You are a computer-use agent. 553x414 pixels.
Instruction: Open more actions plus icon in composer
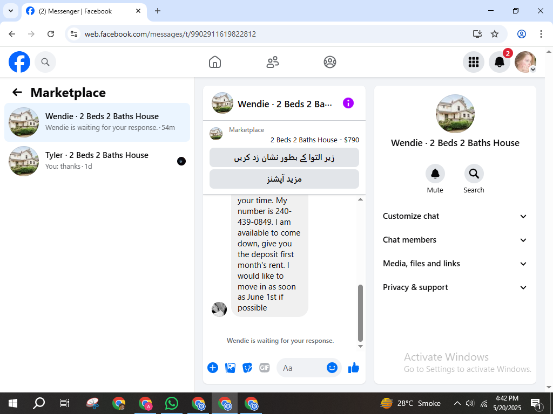pos(213,368)
